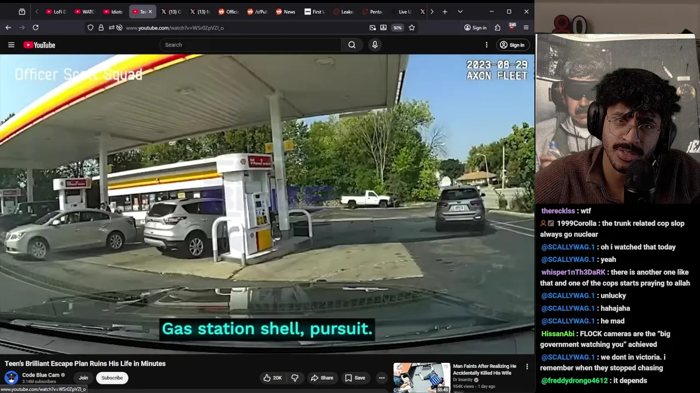The image size is (700, 393).
Task: Bookmark this page with star icon
Action: [x=412, y=27]
